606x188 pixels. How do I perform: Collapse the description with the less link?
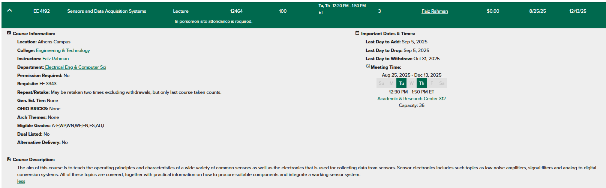tap(21, 181)
